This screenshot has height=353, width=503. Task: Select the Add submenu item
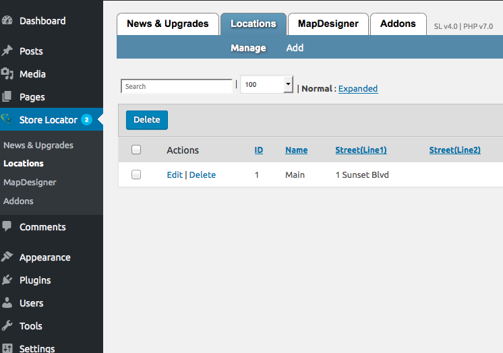click(x=295, y=48)
